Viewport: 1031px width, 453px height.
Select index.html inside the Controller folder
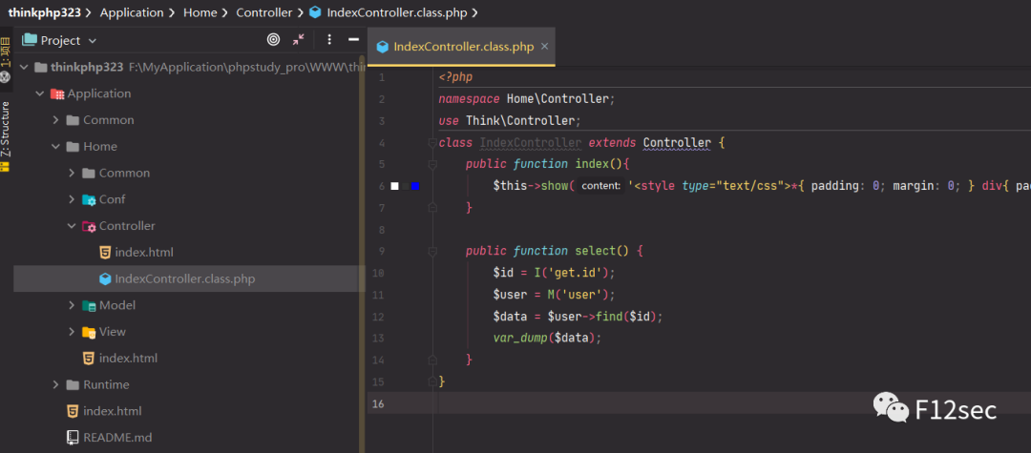[144, 252]
